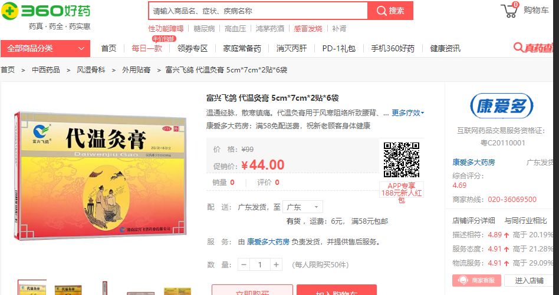Click 外用贴膏 breadcrumb link
559x295 pixels.
pyautogui.click(x=136, y=69)
